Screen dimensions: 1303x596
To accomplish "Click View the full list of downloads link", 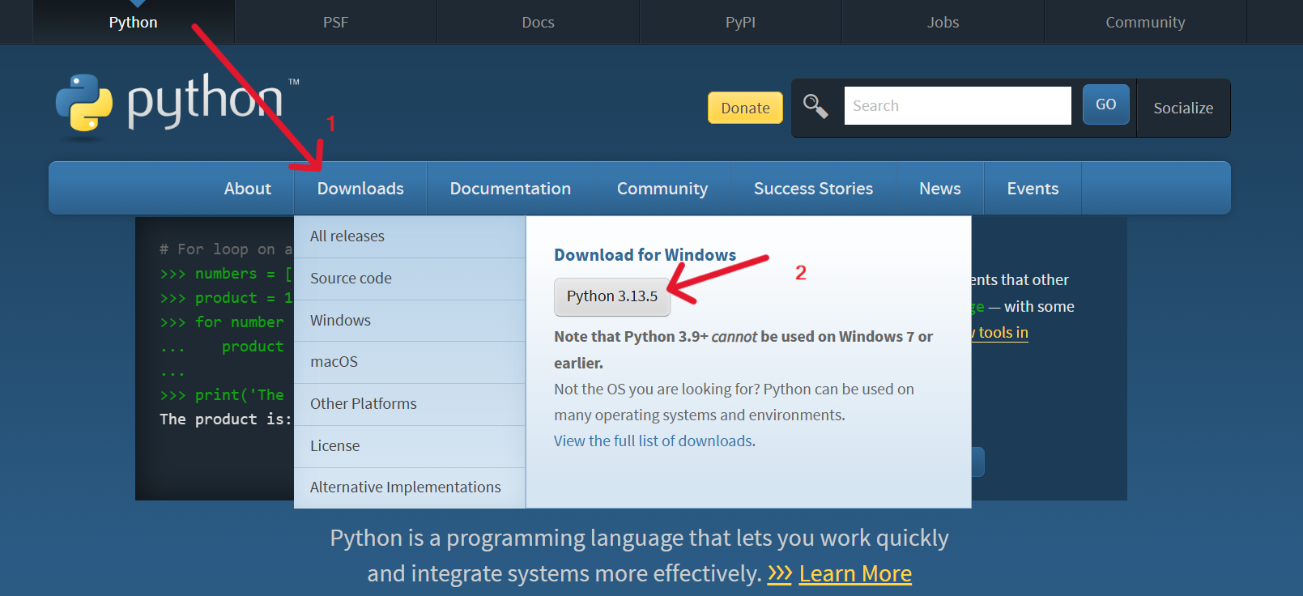I will [653, 441].
